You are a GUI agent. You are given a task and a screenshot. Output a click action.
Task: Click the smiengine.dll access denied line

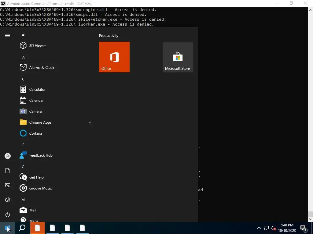tap(78, 9)
